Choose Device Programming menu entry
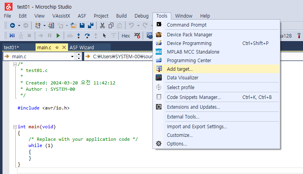Viewport: 303px width, 174px height. click(217, 43)
